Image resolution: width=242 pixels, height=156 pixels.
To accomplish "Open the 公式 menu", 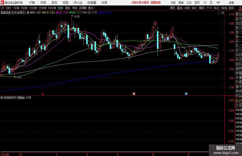I will tap(189, 3).
